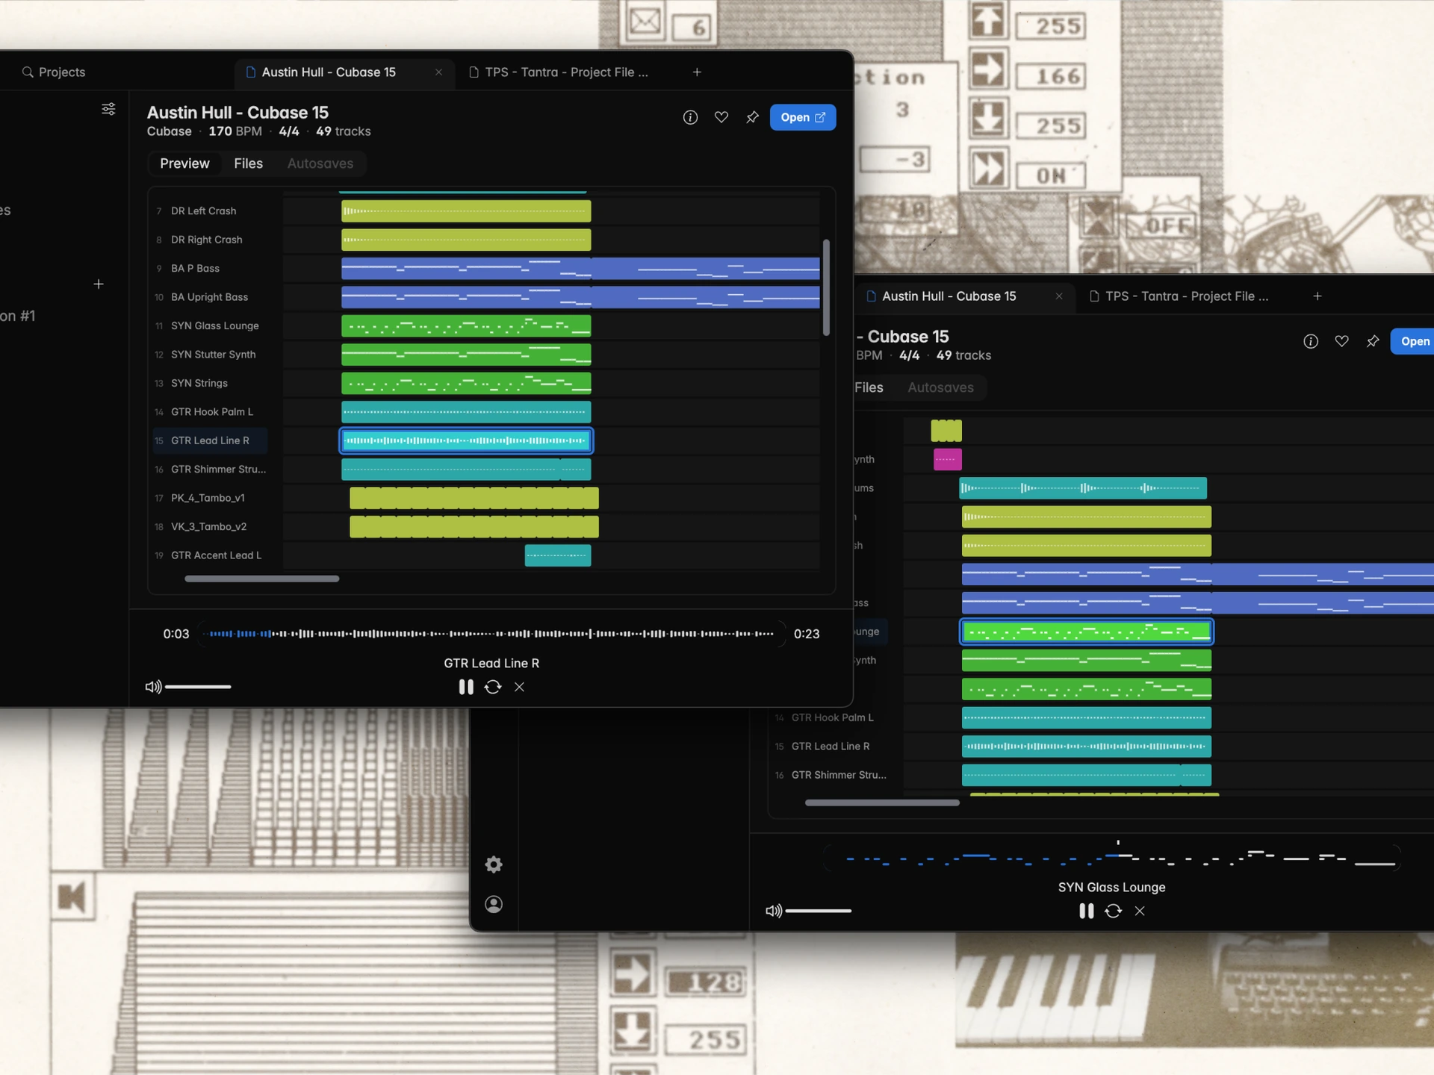Click the vertical scrollbar of the track list

tap(826, 287)
